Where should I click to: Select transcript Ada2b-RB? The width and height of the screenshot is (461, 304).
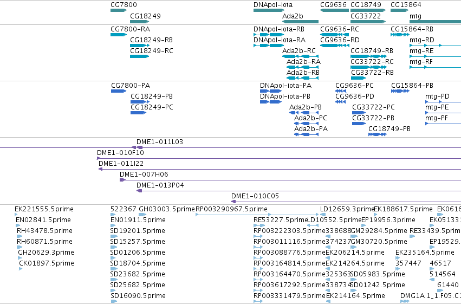click(302, 78)
